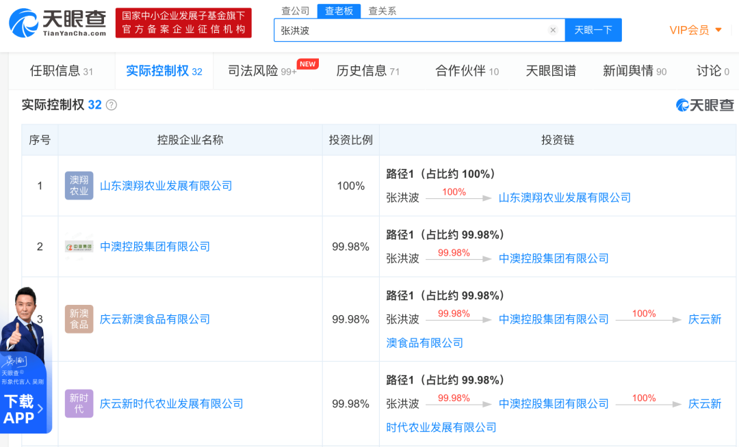Clear the search box with X icon
The image size is (739, 447).
point(553,30)
